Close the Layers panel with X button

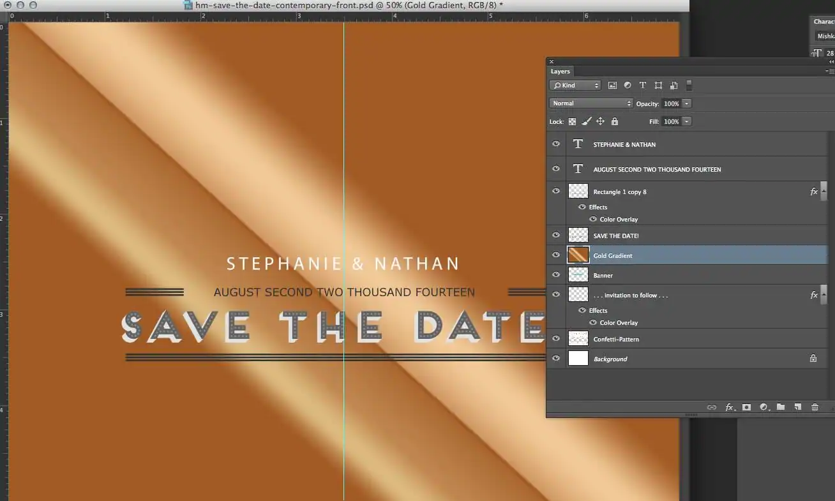(552, 62)
